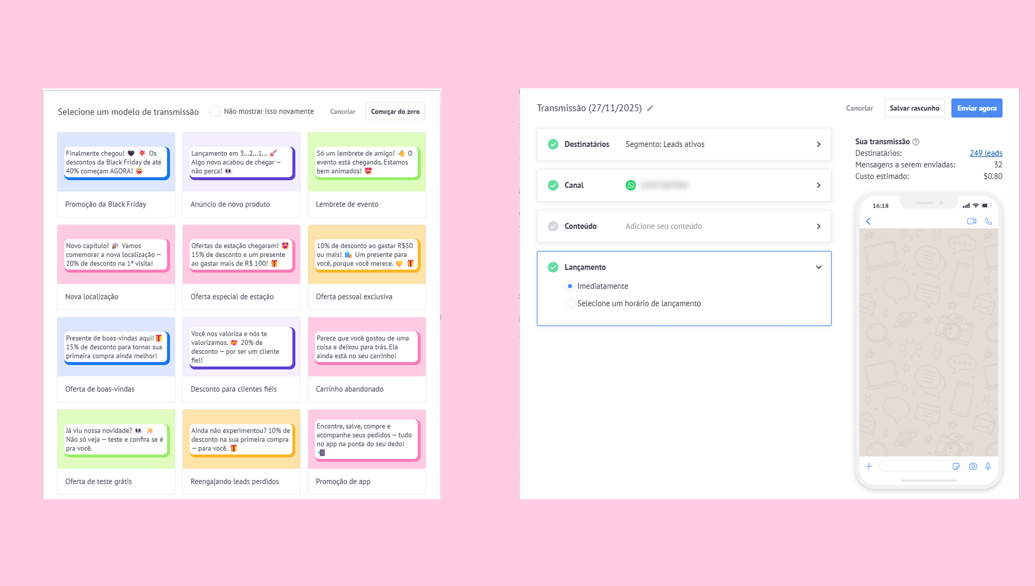Screen dimensions: 1035x586
Task: Expand the Destinatários section
Action: click(x=818, y=145)
